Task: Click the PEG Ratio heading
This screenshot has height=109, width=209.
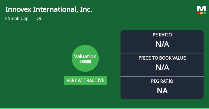Action: pyautogui.click(x=162, y=81)
